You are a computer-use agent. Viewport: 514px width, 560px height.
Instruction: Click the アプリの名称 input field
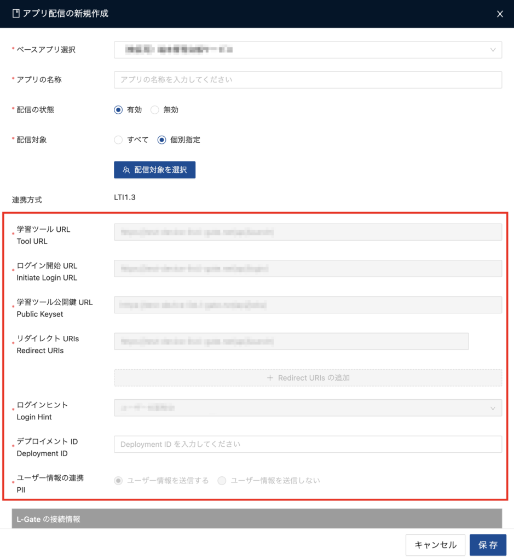[308, 80]
